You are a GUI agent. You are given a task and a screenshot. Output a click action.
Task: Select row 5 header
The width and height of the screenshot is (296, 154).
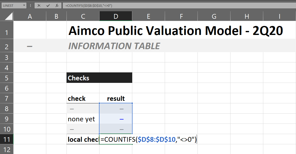point(6,78)
